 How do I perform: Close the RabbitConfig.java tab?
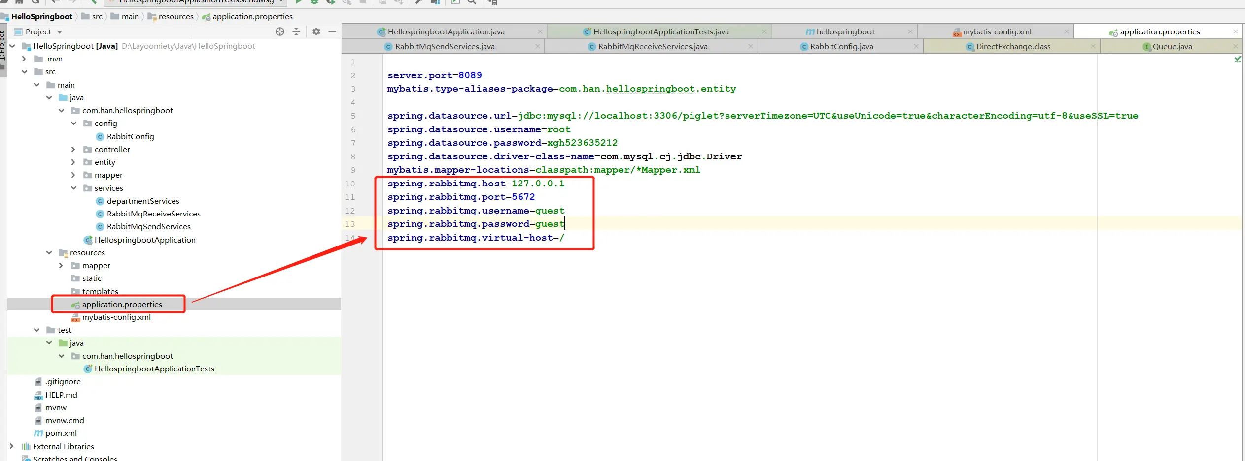tap(916, 46)
